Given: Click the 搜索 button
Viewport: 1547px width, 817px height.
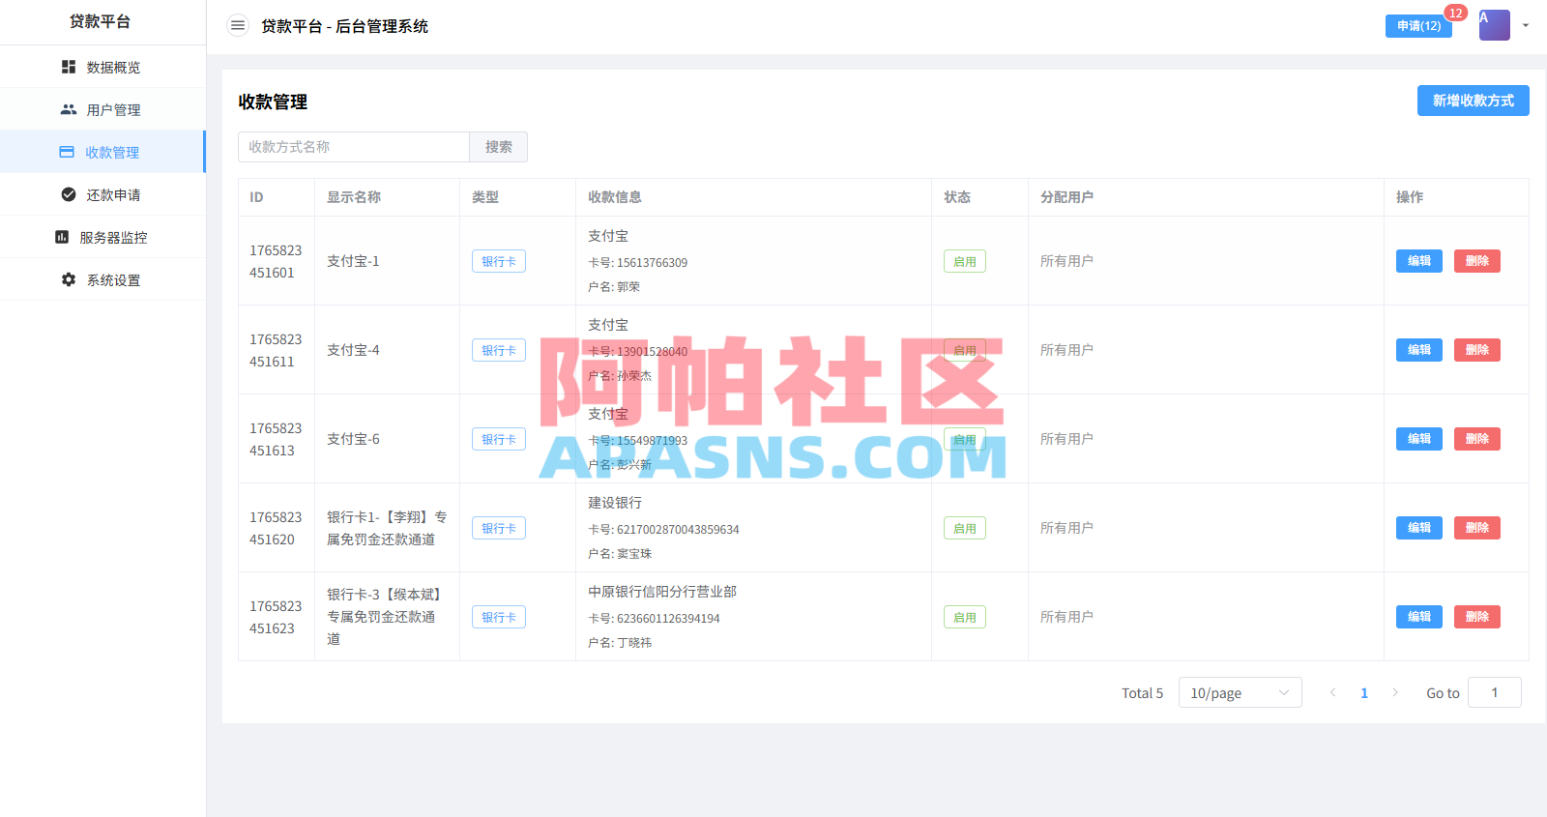Looking at the screenshot, I should [499, 147].
